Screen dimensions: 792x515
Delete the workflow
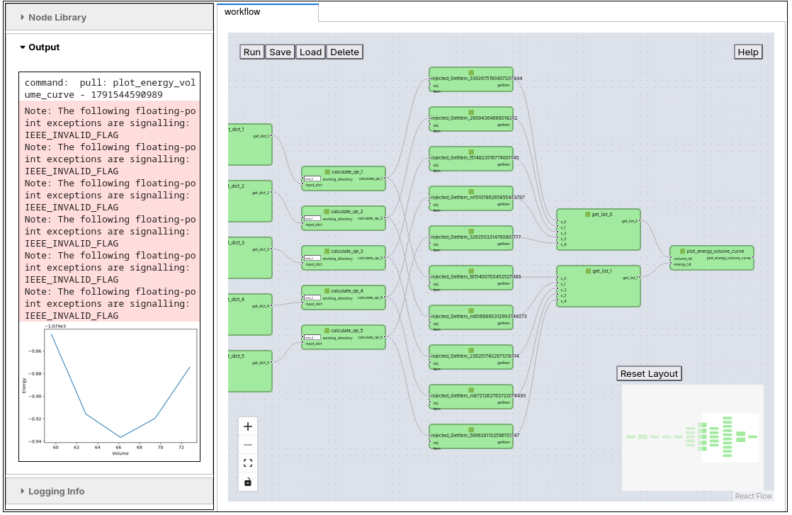click(344, 52)
